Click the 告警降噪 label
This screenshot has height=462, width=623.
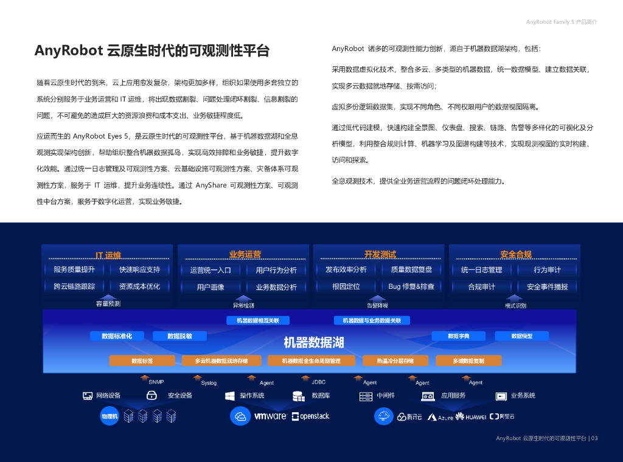377,305
